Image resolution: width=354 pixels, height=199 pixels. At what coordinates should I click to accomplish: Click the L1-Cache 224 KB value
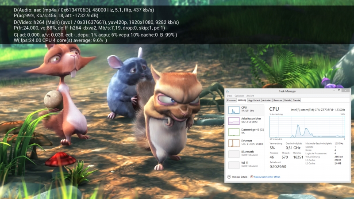338,160
